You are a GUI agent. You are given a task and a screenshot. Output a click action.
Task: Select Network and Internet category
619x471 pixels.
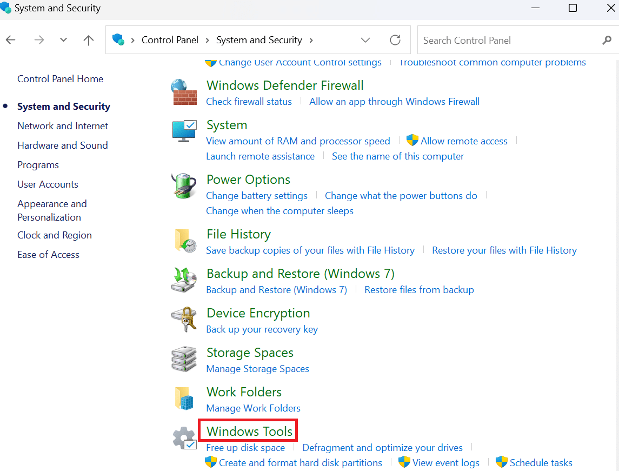pyautogui.click(x=63, y=125)
